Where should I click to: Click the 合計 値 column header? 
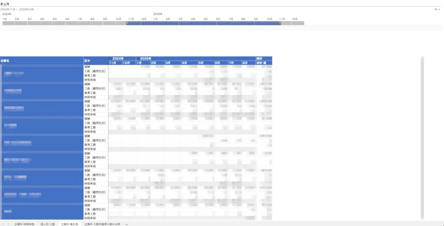(x=264, y=63)
